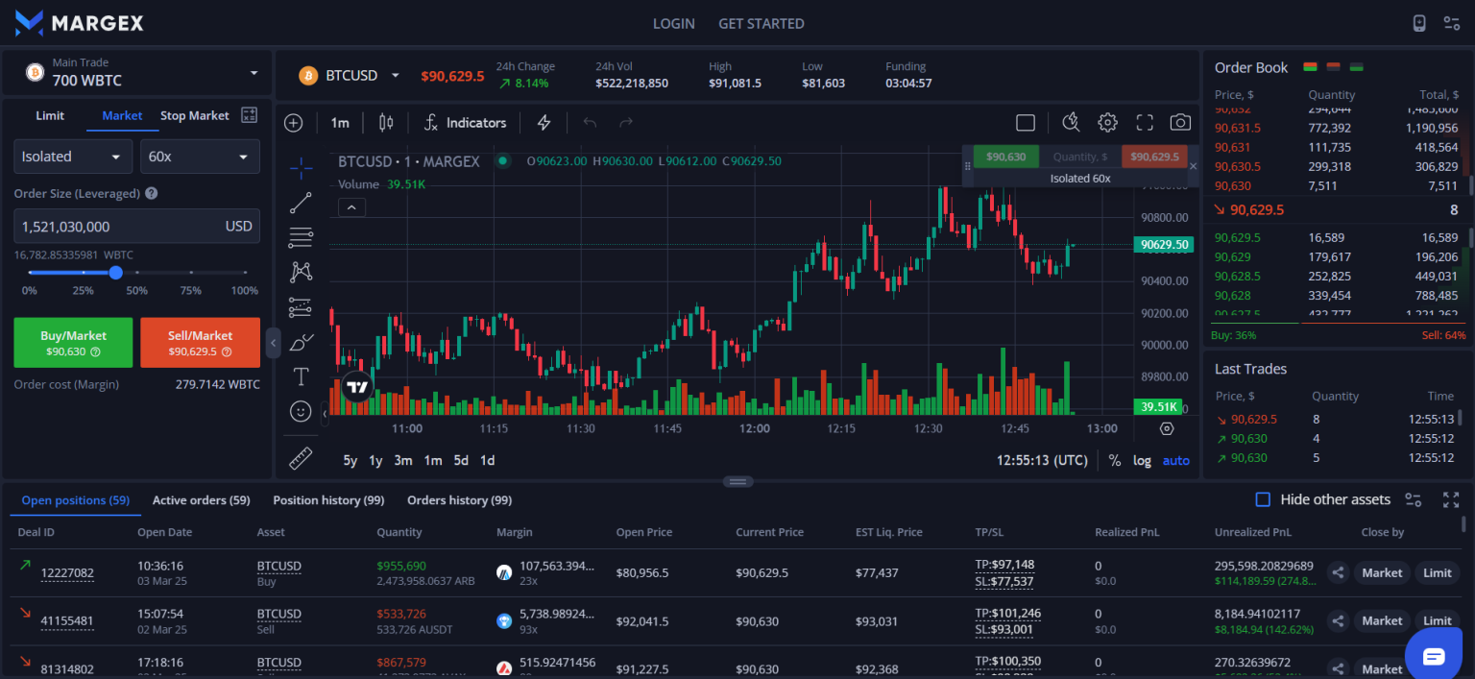Select the trend line drawing tool
The image size is (1475, 679).
[301, 203]
